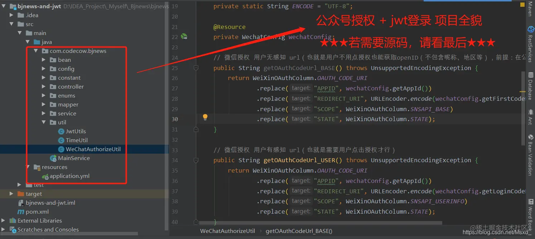Collapse the src folder arrow
Screen dimensions: 535x239
coord(11,24)
